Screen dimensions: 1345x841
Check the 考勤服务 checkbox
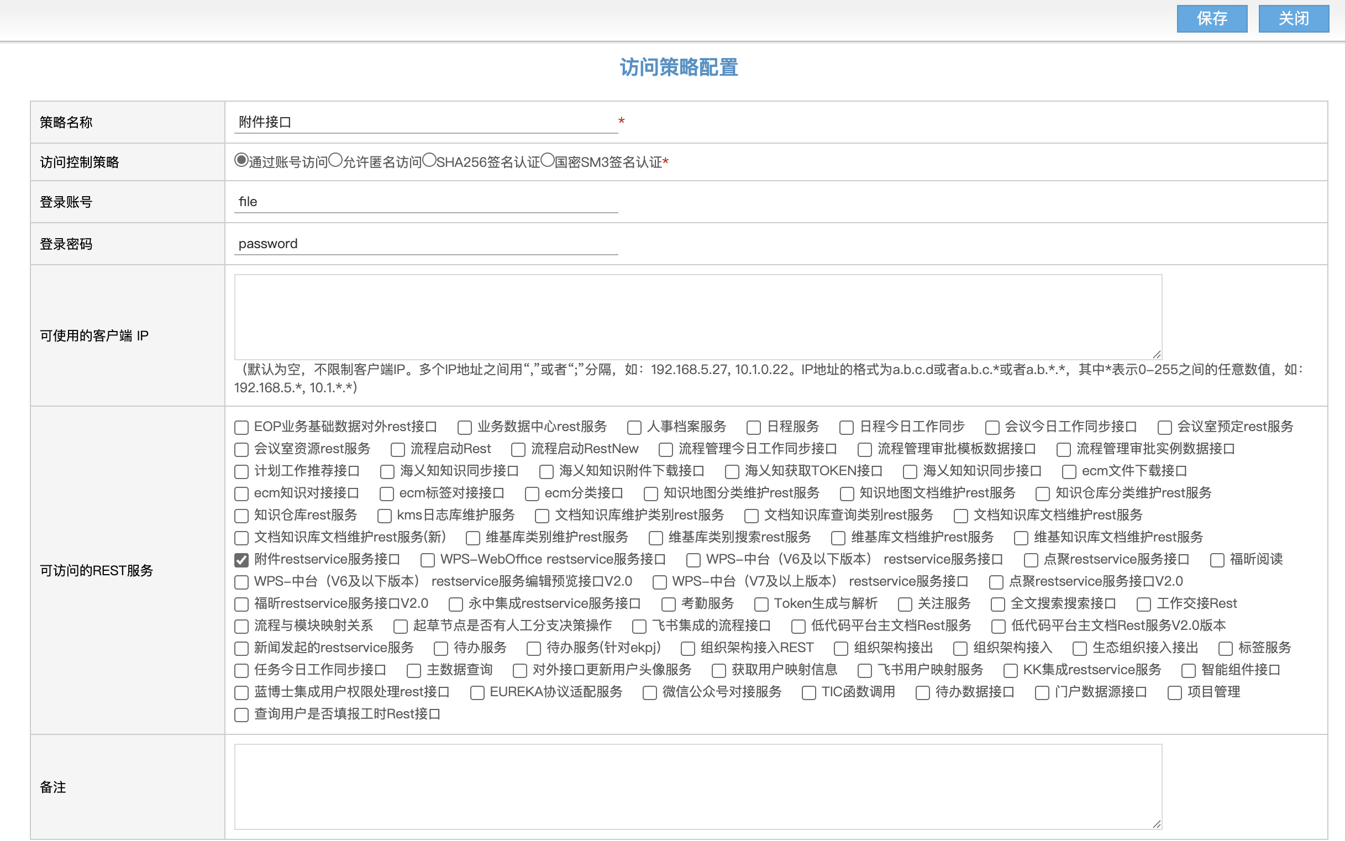(669, 604)
